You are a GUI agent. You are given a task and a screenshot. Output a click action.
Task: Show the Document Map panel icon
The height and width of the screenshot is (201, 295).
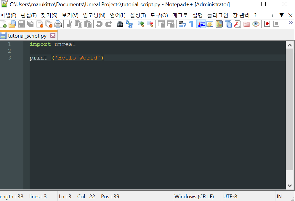point(219,24)
